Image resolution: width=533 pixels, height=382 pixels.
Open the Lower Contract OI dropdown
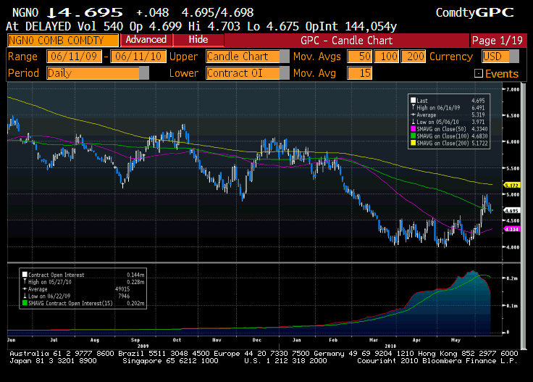pos(243,73)
